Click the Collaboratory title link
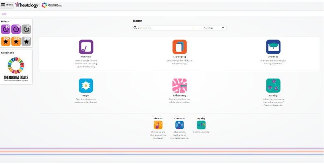This screenshot has height=164, width=324. coord(180,96)
